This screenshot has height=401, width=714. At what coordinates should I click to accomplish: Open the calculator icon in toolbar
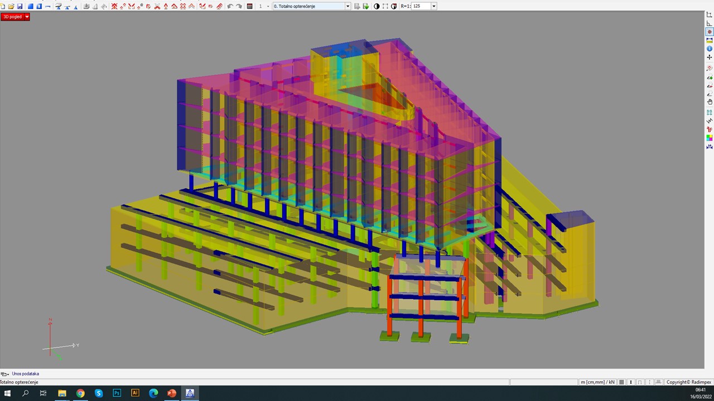tap(250, 6)
